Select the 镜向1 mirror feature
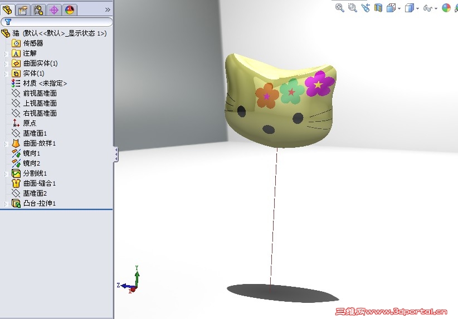Viewport: 458px width, 319px height. tap(26, 153)
